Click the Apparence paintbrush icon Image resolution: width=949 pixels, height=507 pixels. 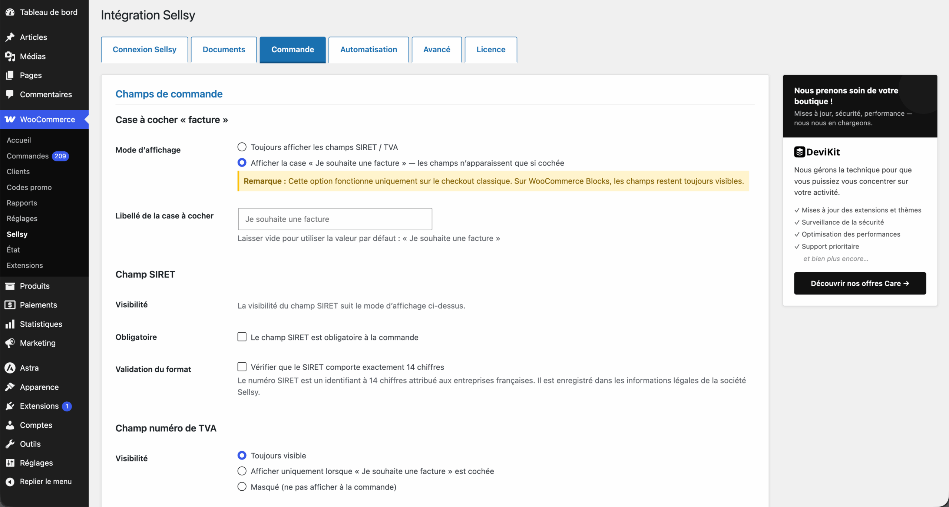10,387
